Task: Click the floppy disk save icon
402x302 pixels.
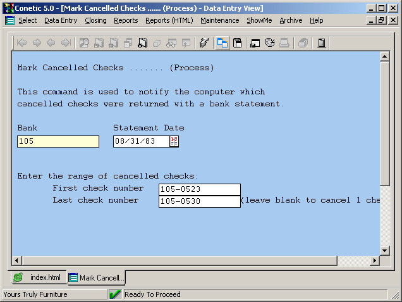Action: pyautogui.click(x=238, y=43)
